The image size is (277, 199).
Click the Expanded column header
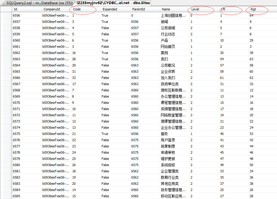[115, 9]
